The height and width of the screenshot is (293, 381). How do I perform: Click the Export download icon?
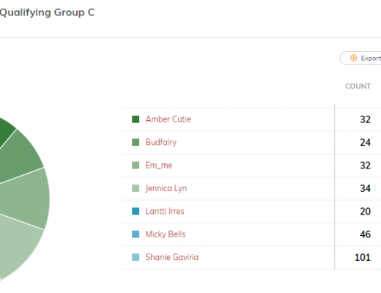point(353,58)
